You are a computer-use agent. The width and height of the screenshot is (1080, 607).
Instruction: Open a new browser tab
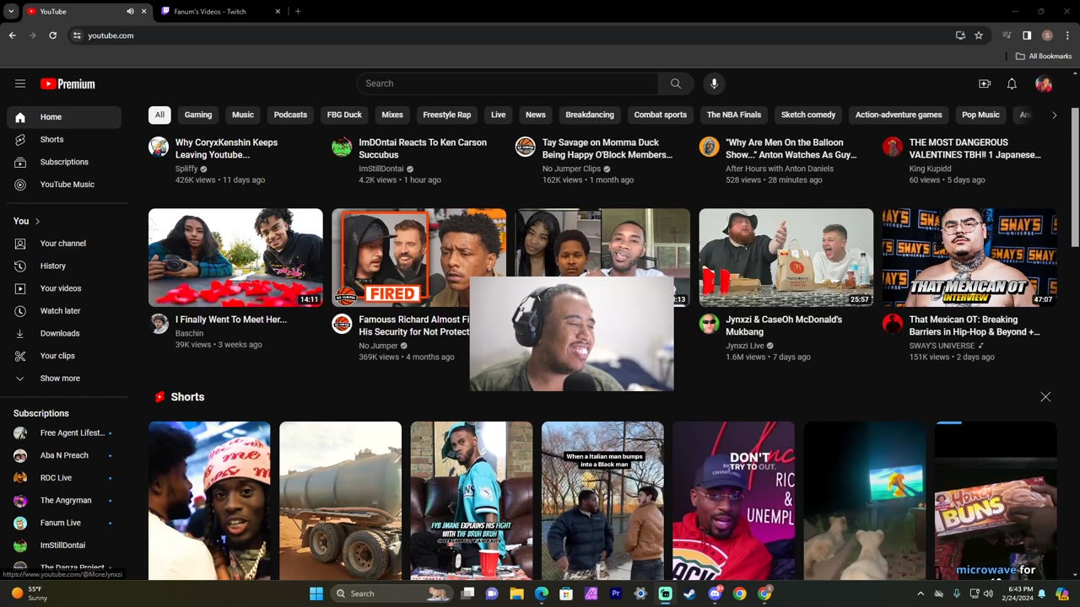298,12
